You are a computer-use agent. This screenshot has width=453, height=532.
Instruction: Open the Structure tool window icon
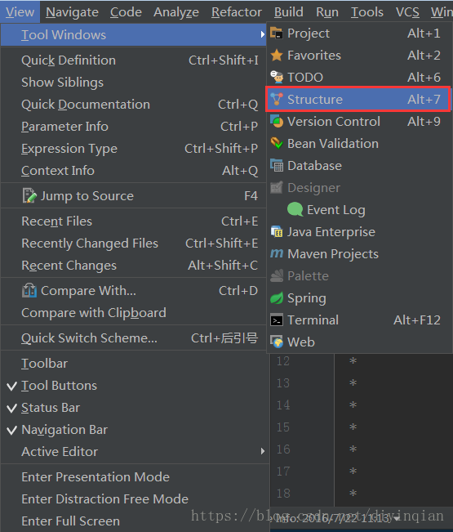coord(277,100)
